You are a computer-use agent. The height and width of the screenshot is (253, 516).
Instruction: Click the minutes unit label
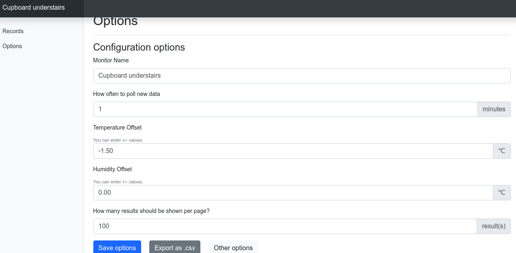pyautogui.click(x=494, y=109)
